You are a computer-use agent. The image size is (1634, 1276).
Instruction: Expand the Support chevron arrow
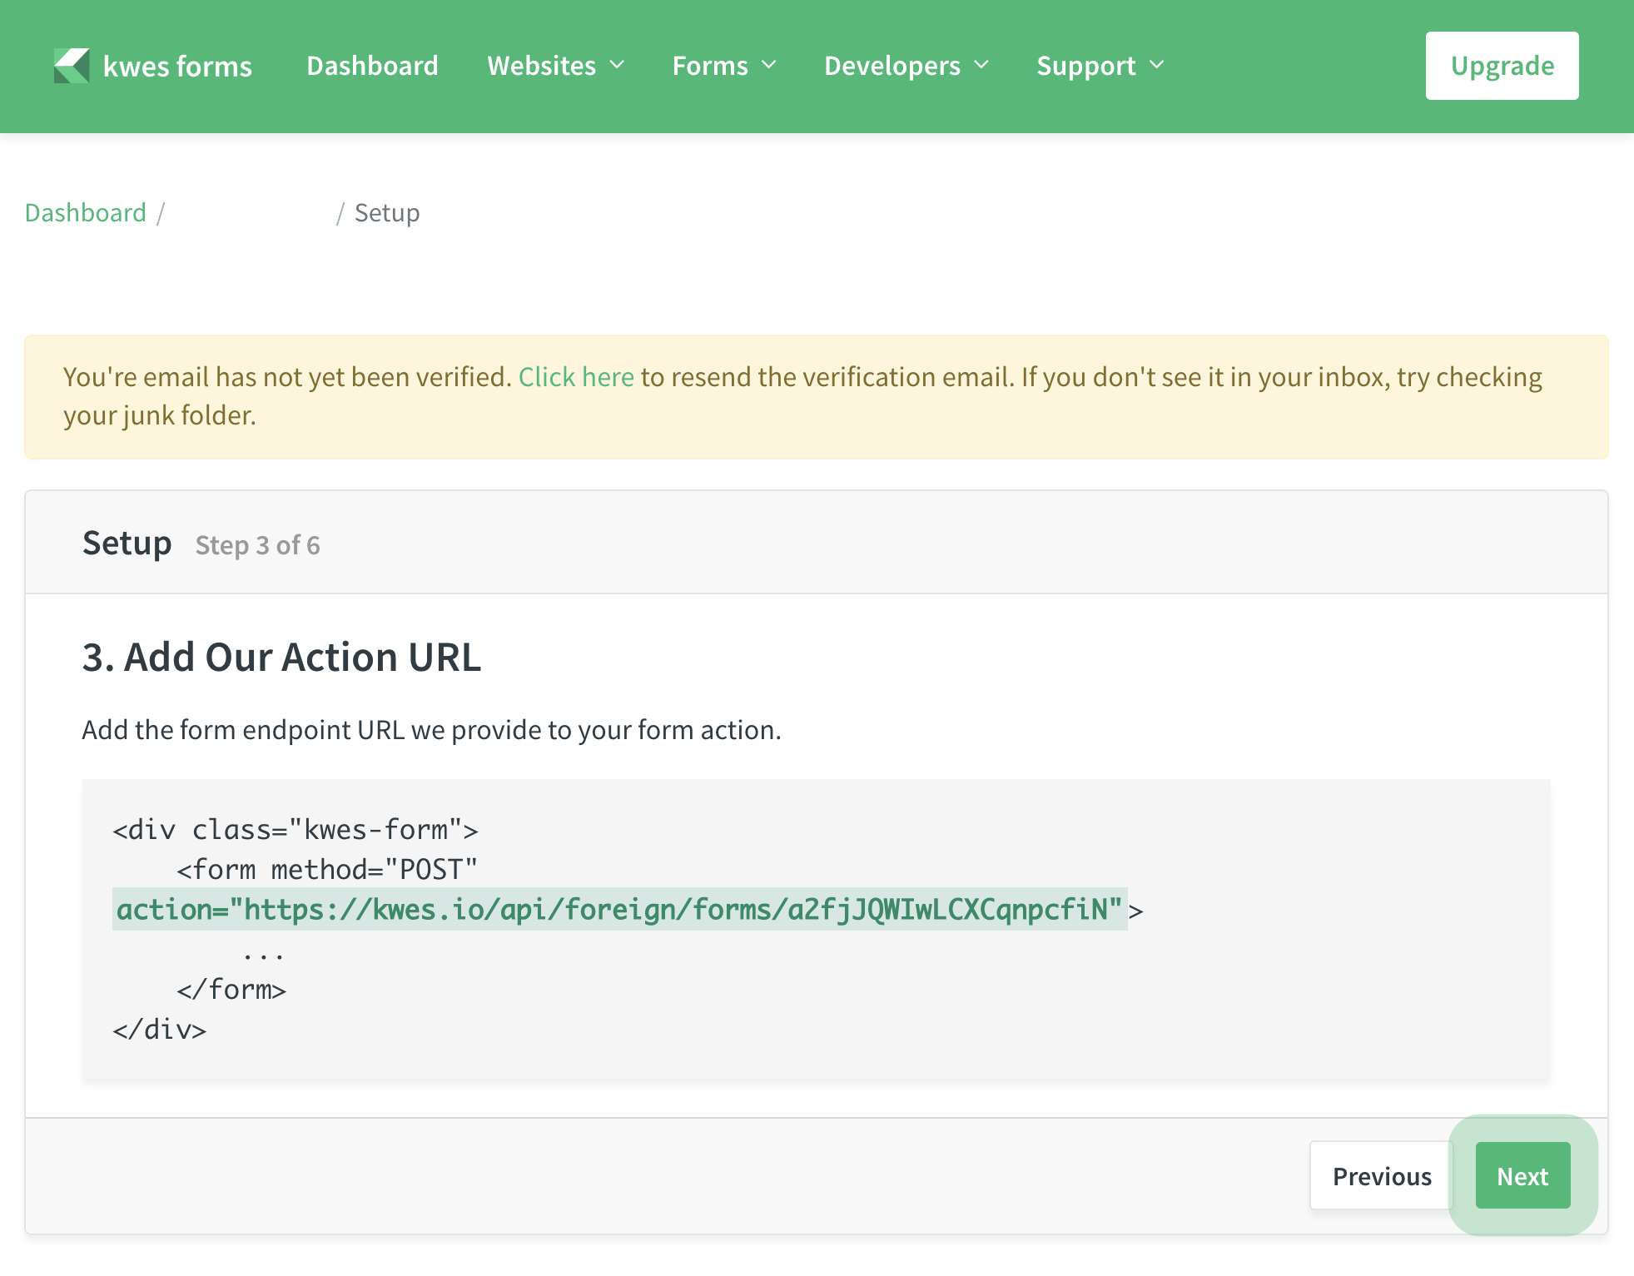pyautogui.click(x=1157, y=65)
